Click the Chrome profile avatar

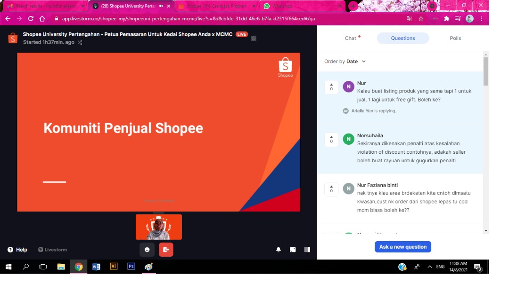click(469, 19)
